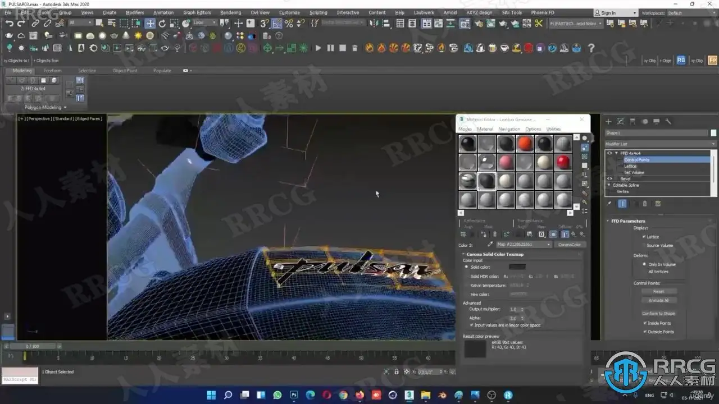The image size is (719, 404).
Task: Click the CoronaColor map type button
Action: click(570, 245)
